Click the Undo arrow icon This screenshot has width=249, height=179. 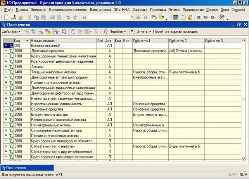(68, 17)
